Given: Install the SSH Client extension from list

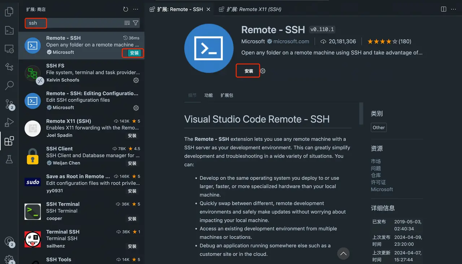Looking at the screenshot, I should point(132,163).
